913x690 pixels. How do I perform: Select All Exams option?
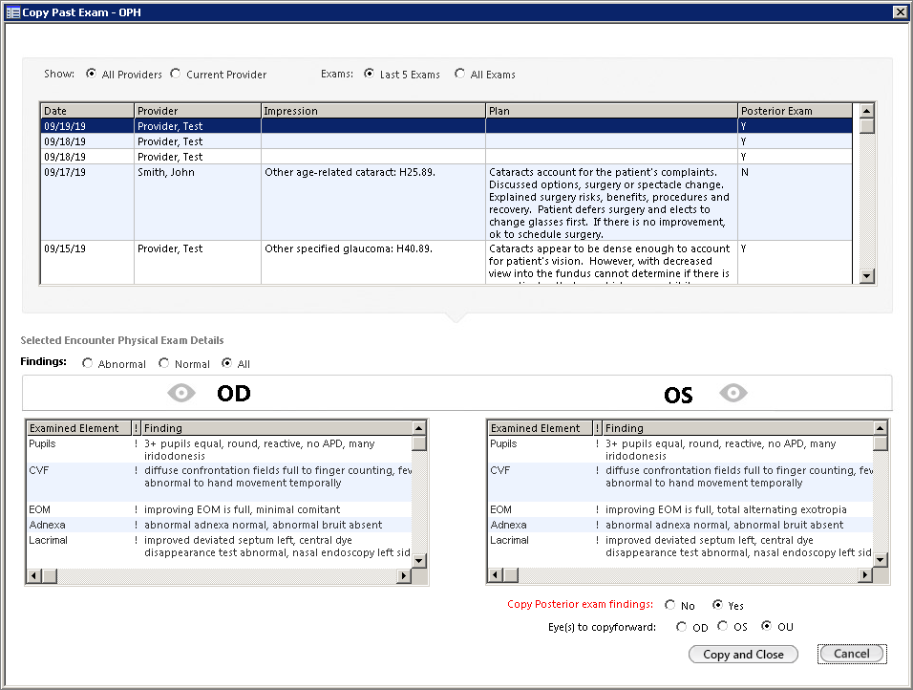pyautogui.click(x=460, y=74)
